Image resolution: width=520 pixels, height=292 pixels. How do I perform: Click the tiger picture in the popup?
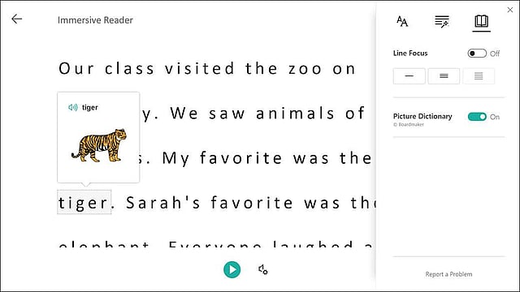coord(99,145)
